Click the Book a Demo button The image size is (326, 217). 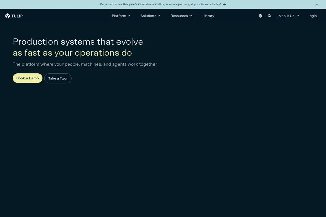click(28, 78)
